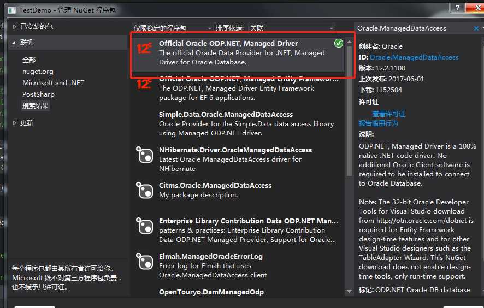Select Enterprise Library Contribution Data ODP.NET package title
484x308 pixels.
click(x=249, y=221)
